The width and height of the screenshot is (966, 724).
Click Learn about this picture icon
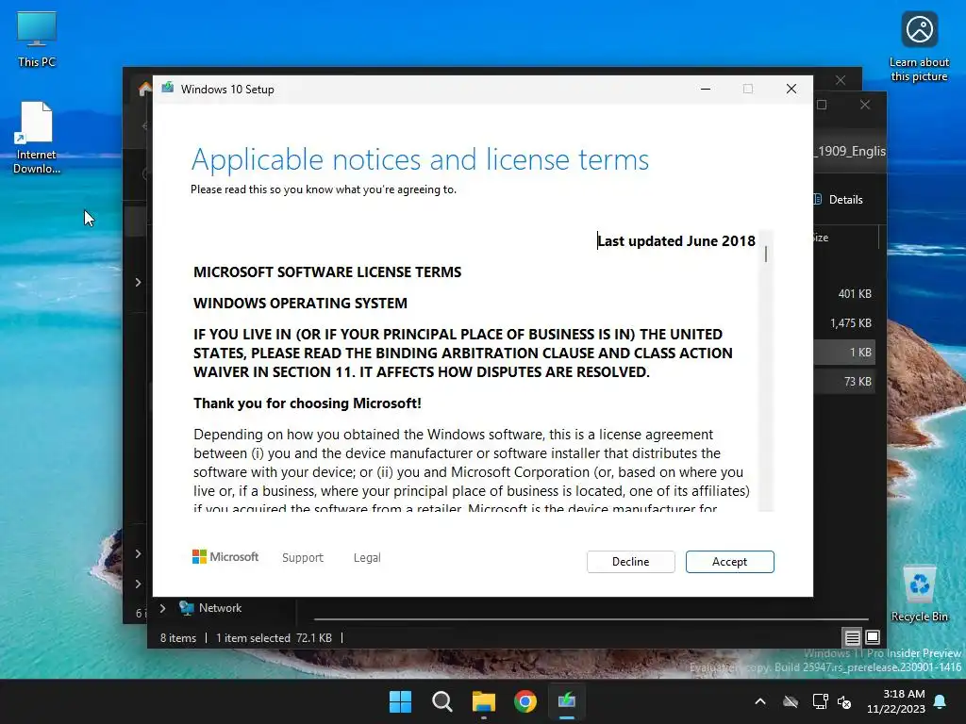click(x=919, y=46)
